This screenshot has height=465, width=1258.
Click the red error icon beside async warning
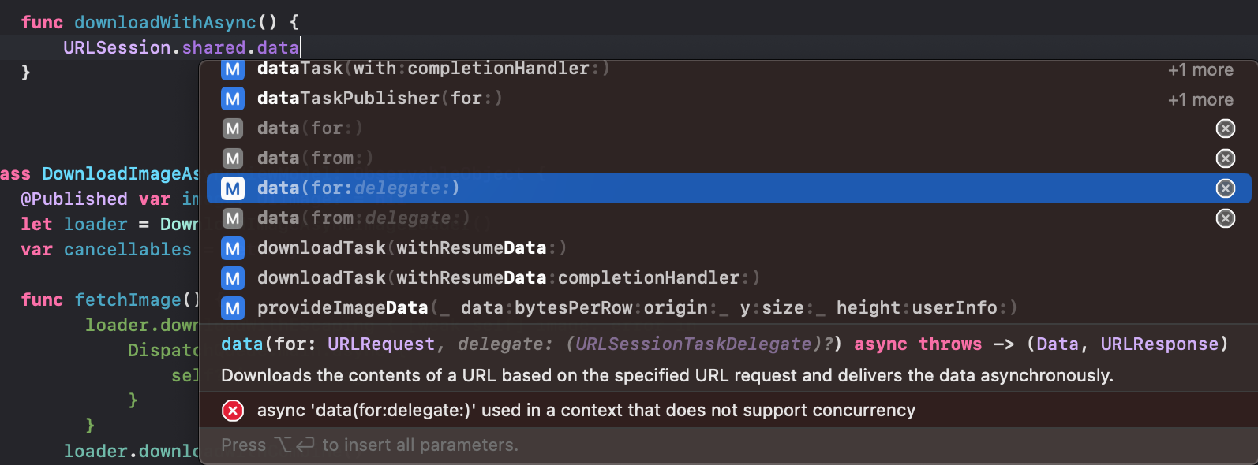(x=233, y=411)
